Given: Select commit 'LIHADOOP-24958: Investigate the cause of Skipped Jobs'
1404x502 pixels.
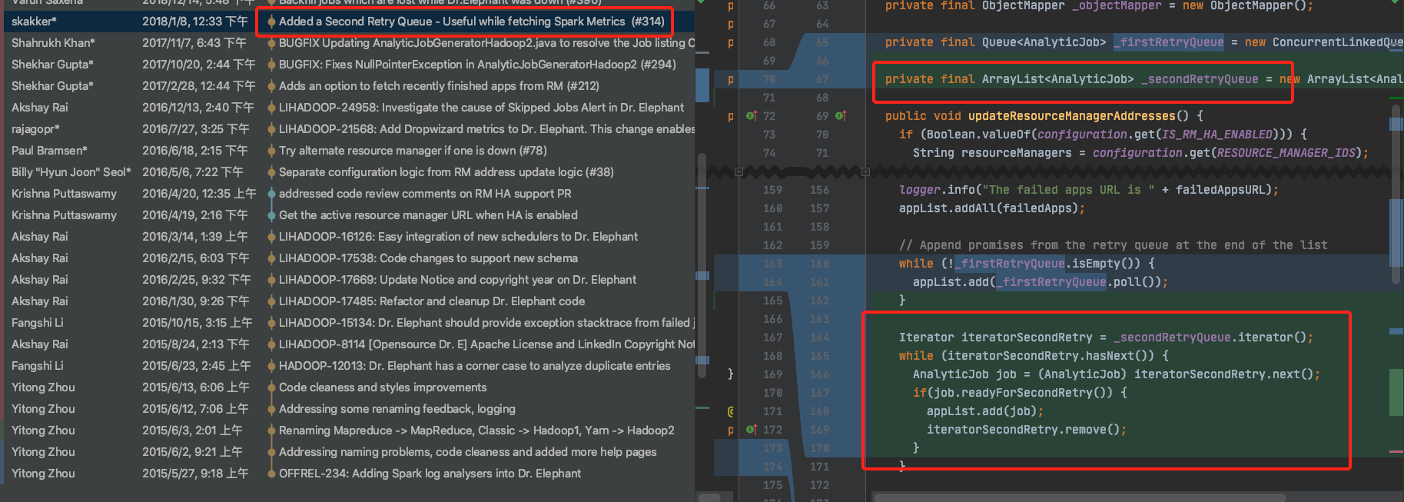Looking at the screenshot, I should pyautogui.click(x=481, y=108).
